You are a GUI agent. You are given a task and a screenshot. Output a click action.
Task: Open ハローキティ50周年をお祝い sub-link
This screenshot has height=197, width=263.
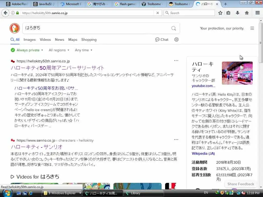pyautogui.click(x=46, y=88)
